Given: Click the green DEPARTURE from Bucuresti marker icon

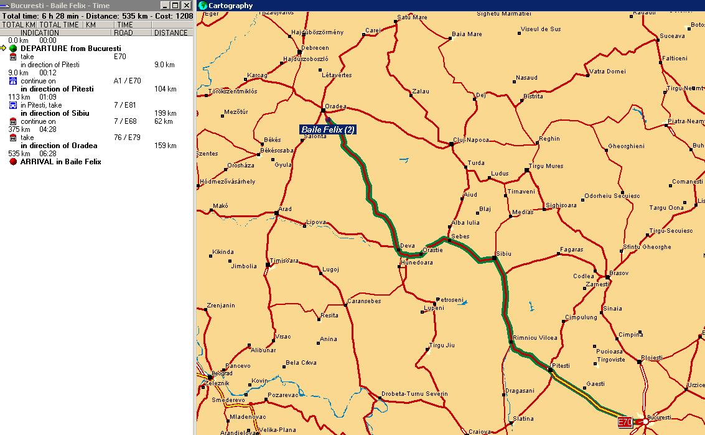Looking at the screenshot, I should click(13, 49).
